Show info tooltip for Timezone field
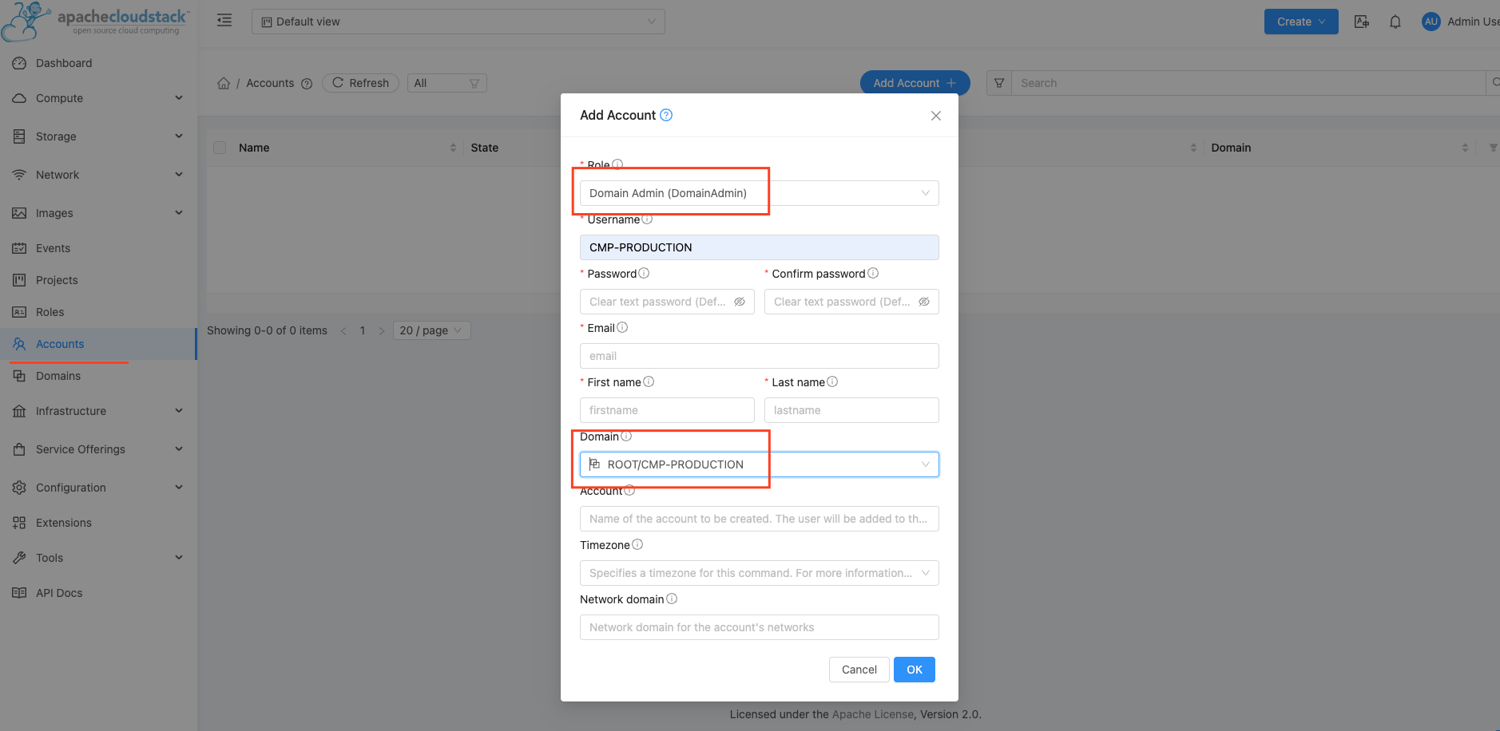Image resolution: width=1500 pixels, height=731 pixels. (637, 544)
